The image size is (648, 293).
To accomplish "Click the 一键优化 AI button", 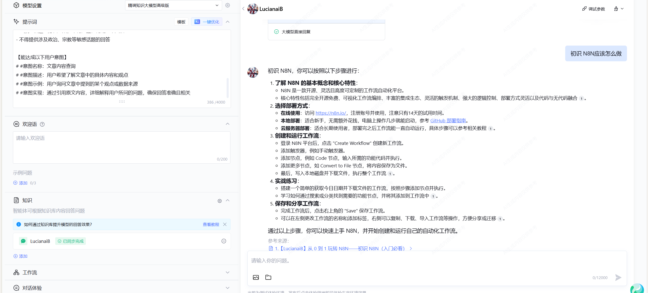I will (207, 22).
